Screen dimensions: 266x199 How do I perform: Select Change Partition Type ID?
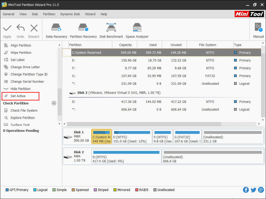click(x=29, y=74)
